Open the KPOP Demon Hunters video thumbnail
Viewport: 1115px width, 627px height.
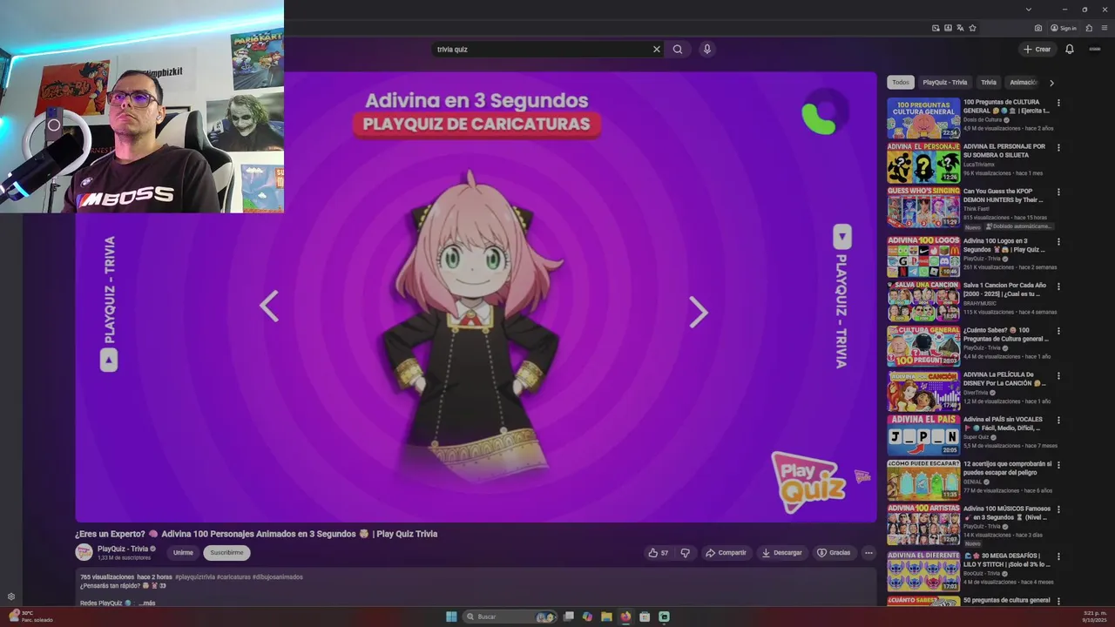(x=923, y=207)
